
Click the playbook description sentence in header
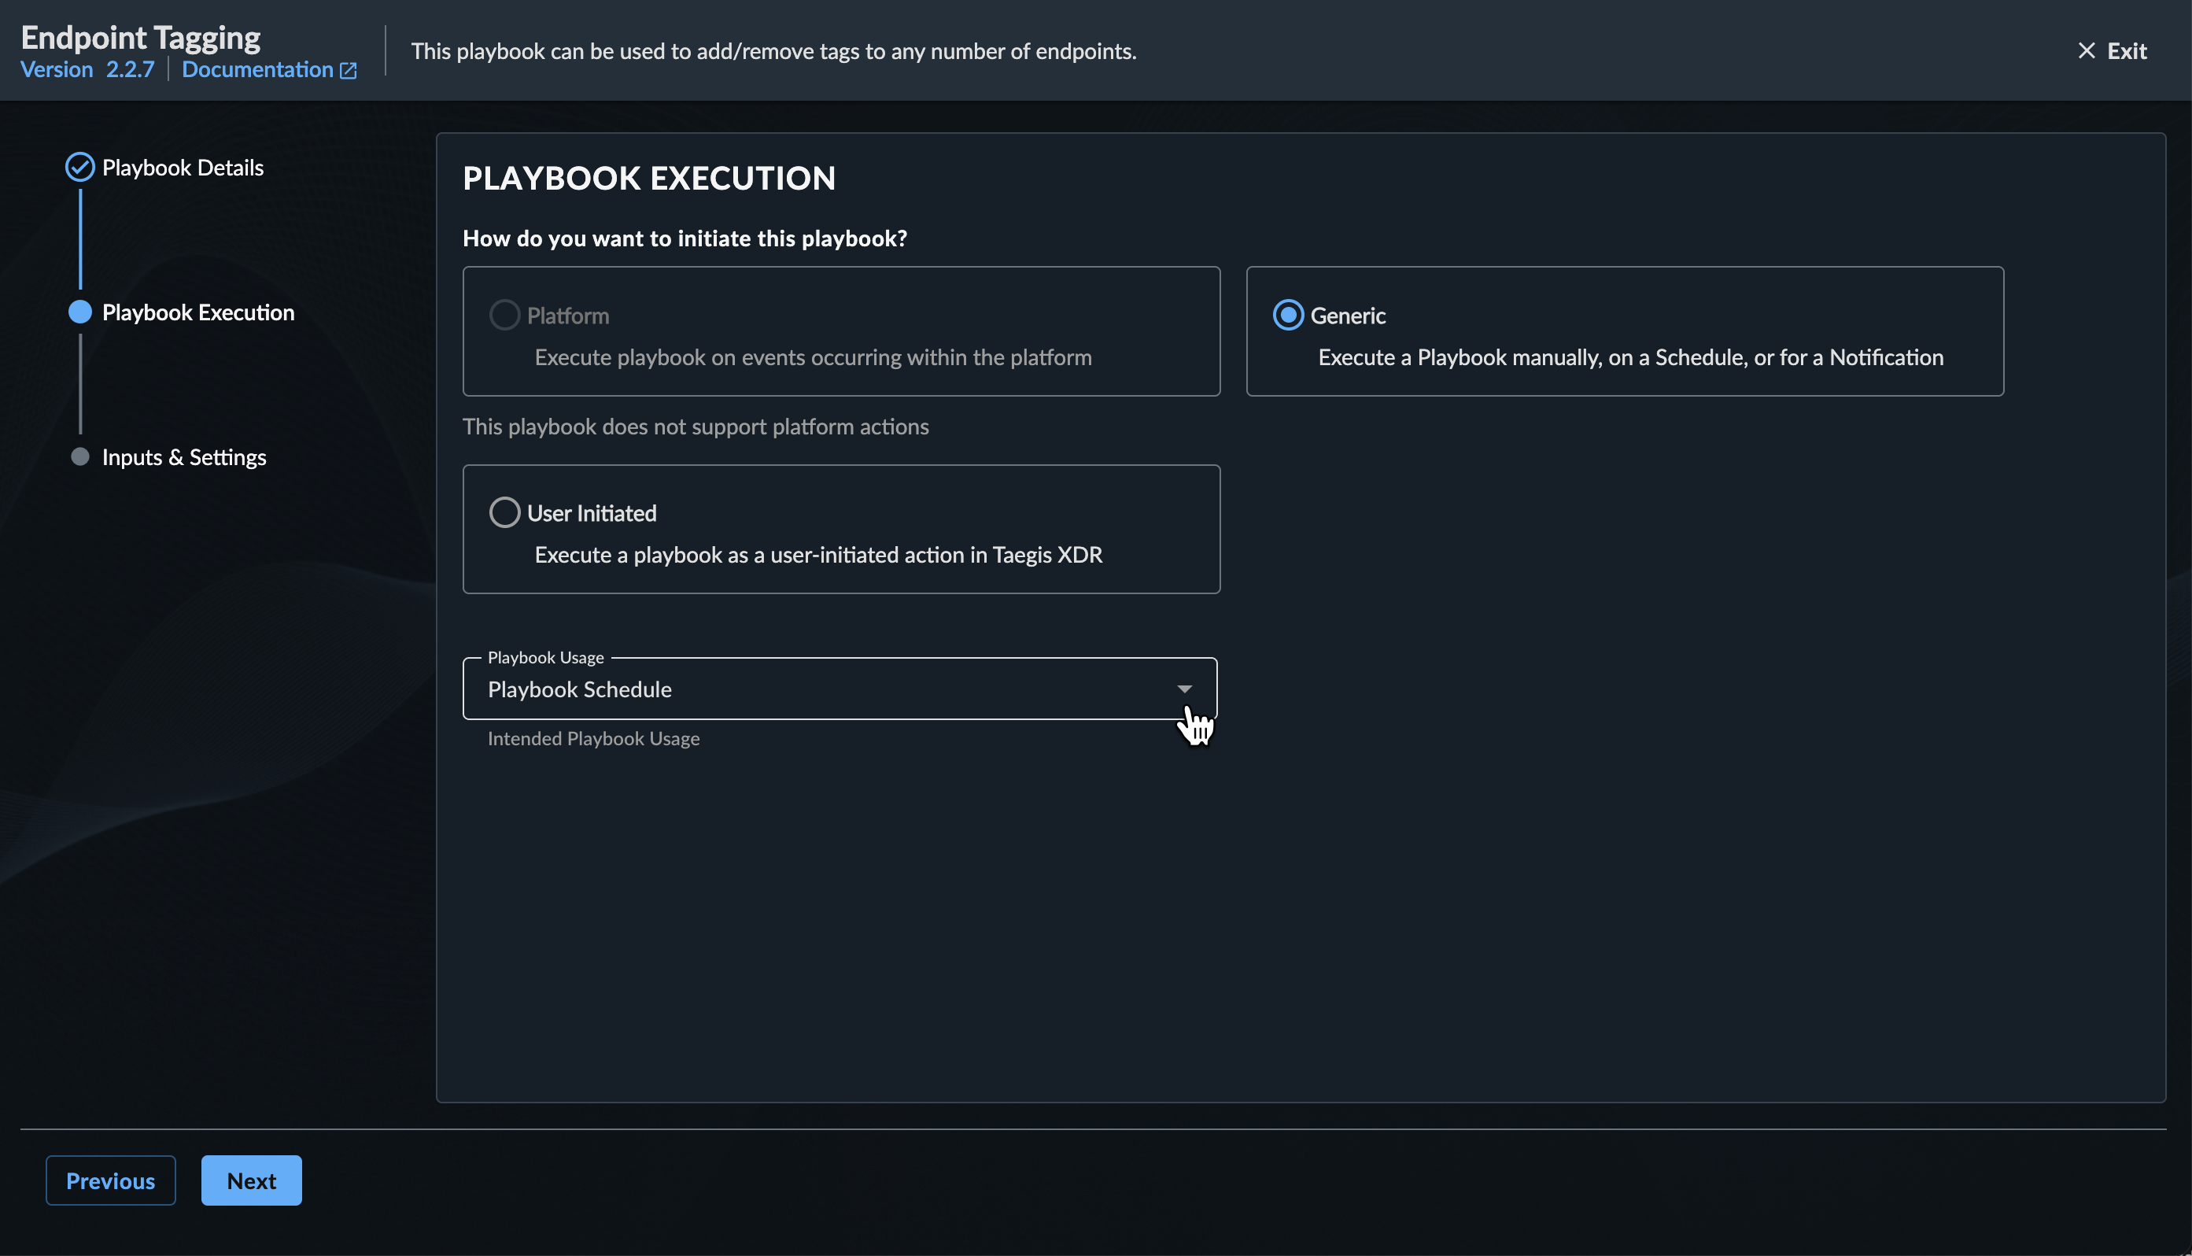click(773, 51)
